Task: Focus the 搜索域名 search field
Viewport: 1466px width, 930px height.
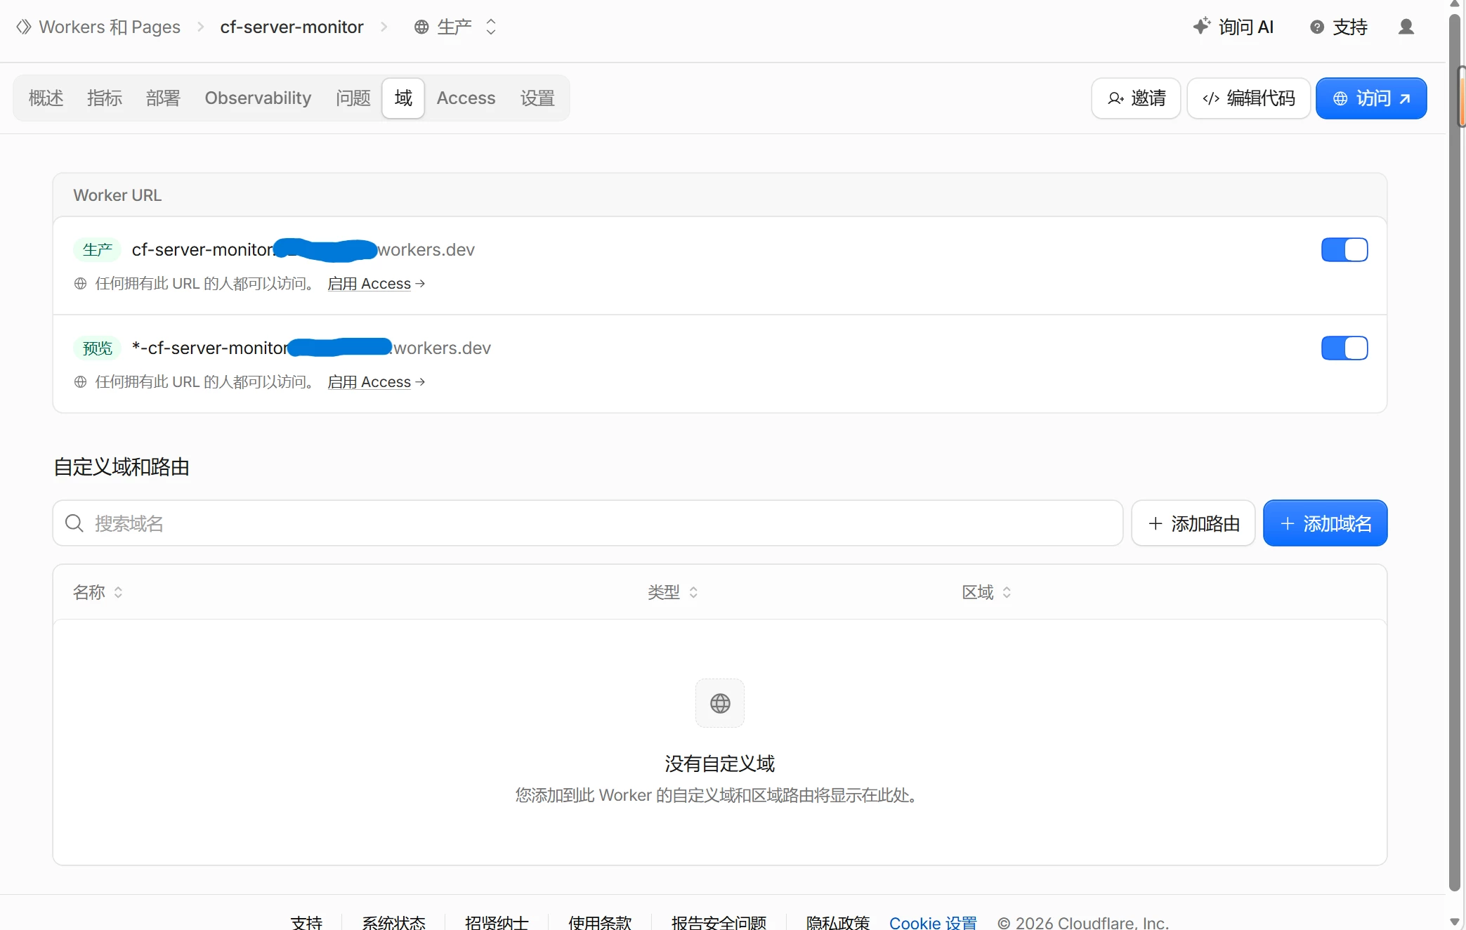Action: [588, 523]
